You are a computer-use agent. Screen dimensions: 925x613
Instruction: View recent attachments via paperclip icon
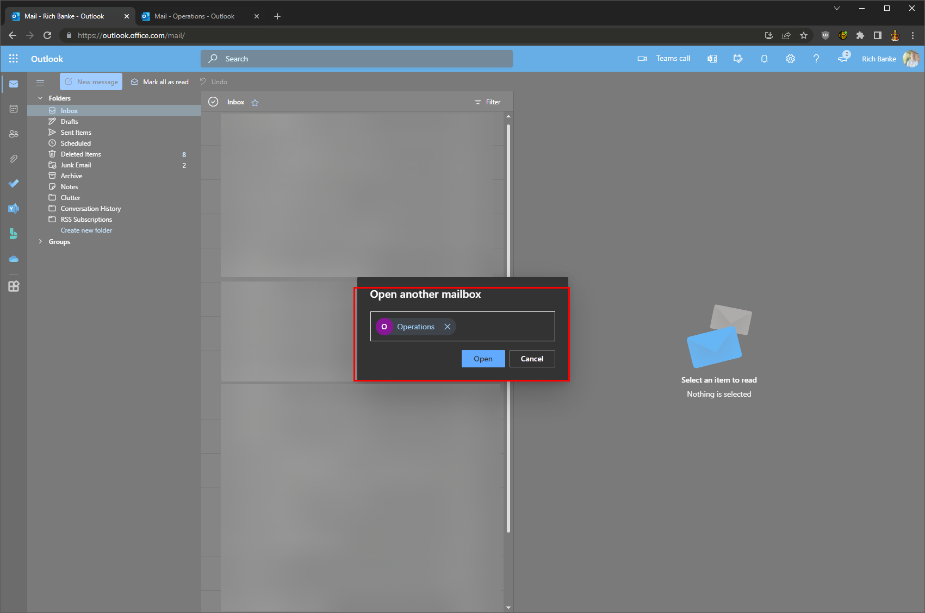click(x=14, y=159)
